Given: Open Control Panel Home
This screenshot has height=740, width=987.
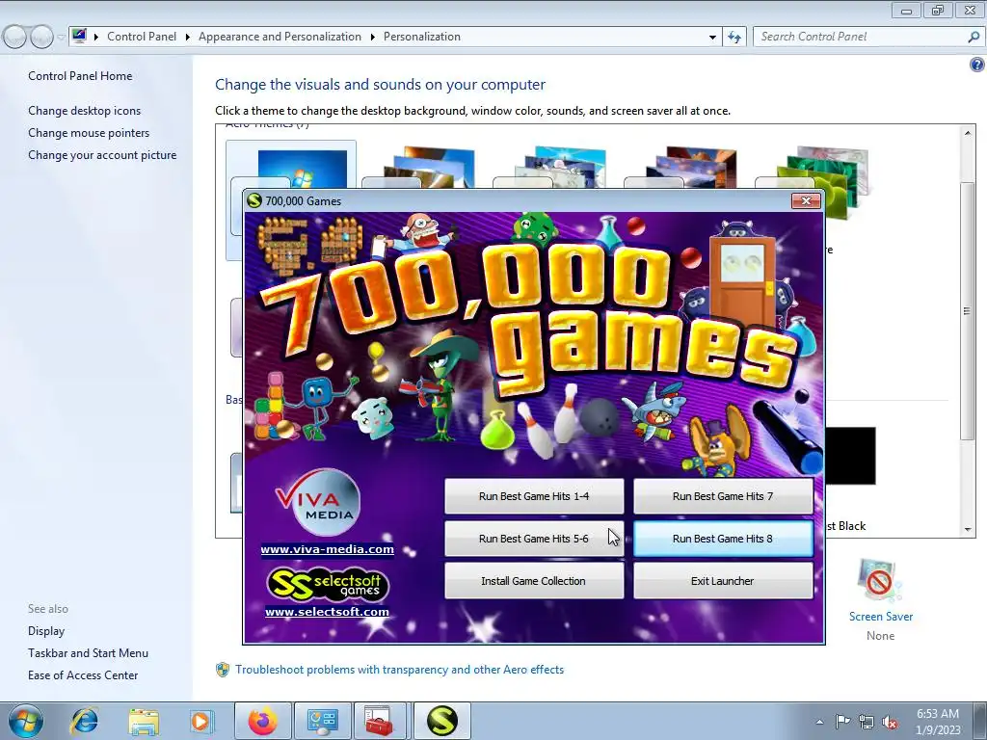Looking at the screenshot, I should click(x=80, y=76).
